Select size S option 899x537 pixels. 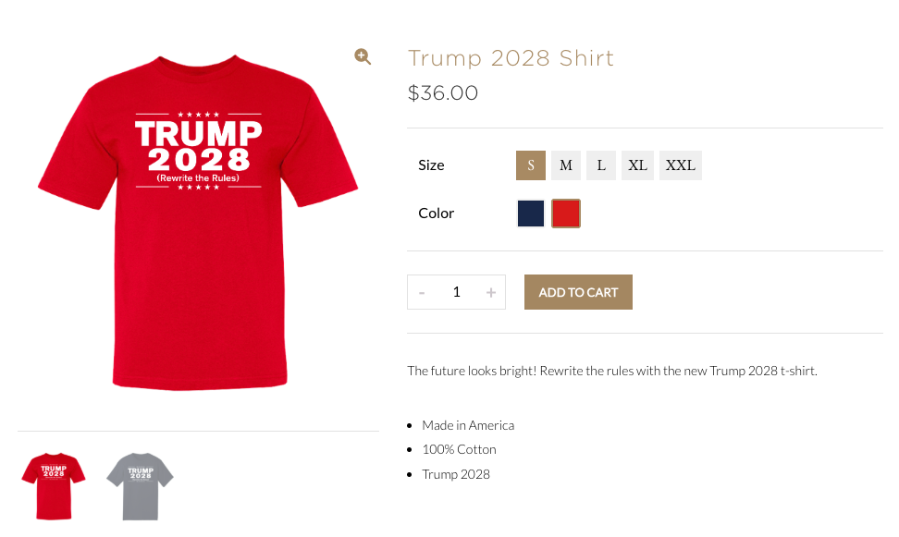click(x=531, y=165)
